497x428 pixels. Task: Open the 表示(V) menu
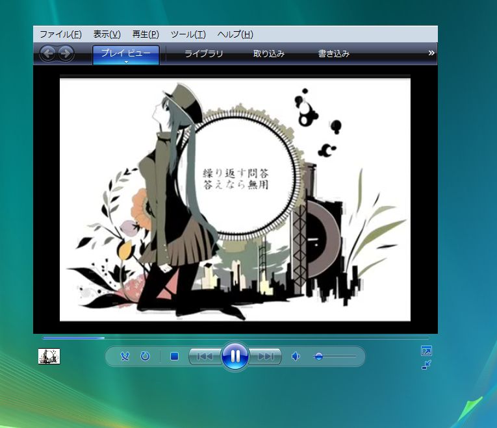[107, 34]
